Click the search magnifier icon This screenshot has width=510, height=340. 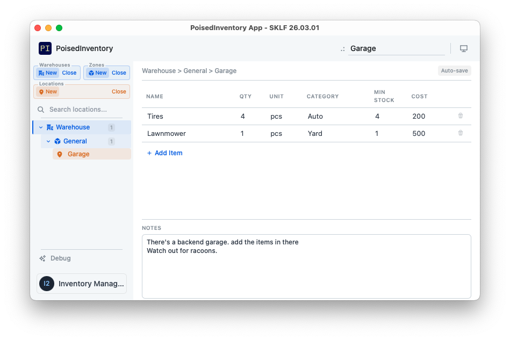pyautogui.click(x=41, y=110)
